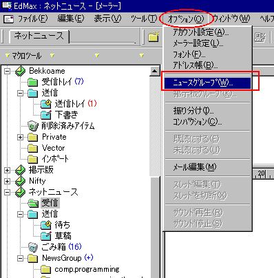Open the 下書き drafts folder icon
Image resolution: width=274 pixels, height=278 pixels.
coord(46,115)
